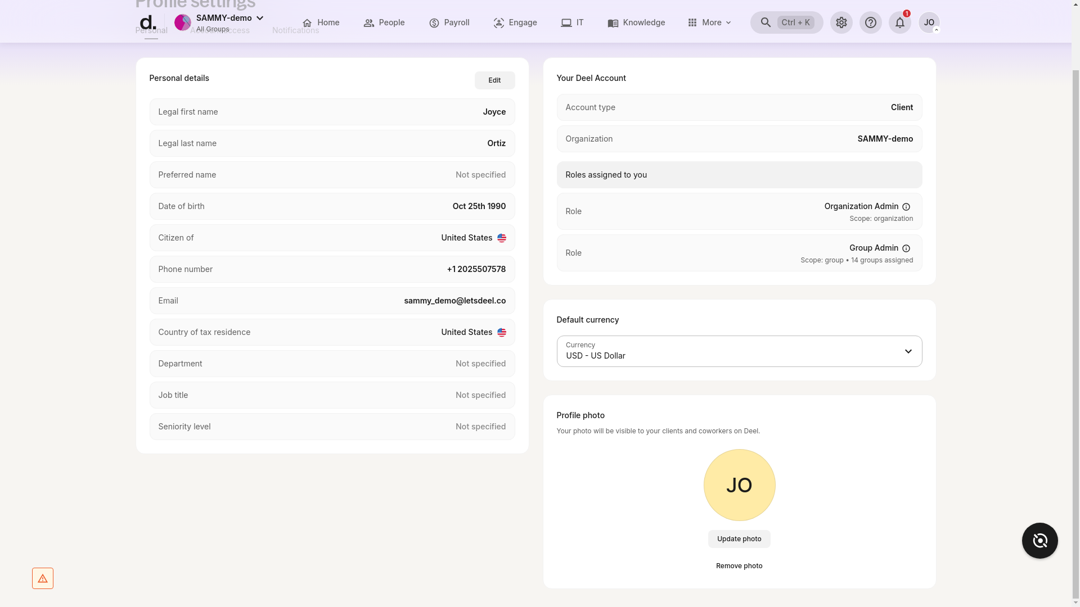Screen dimensions: 1080x607
Task: Click Job title Not specified value
Action: point(480,395)
